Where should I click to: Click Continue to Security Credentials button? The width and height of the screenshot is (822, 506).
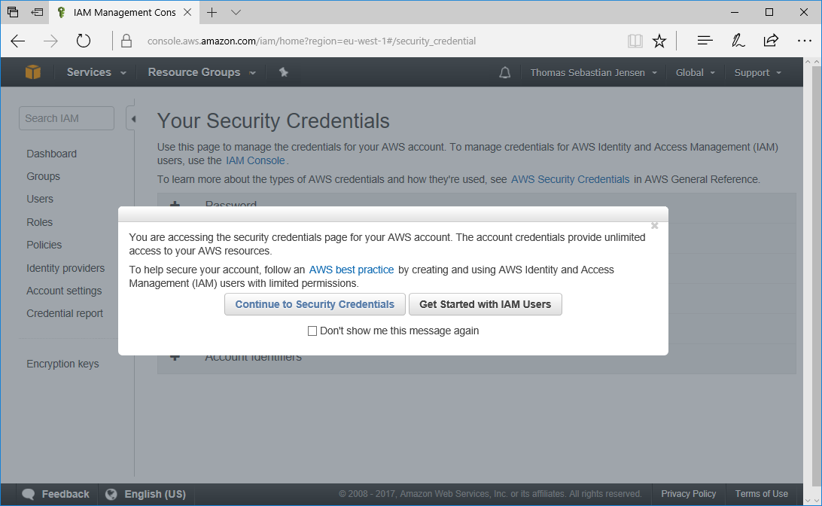315,304
